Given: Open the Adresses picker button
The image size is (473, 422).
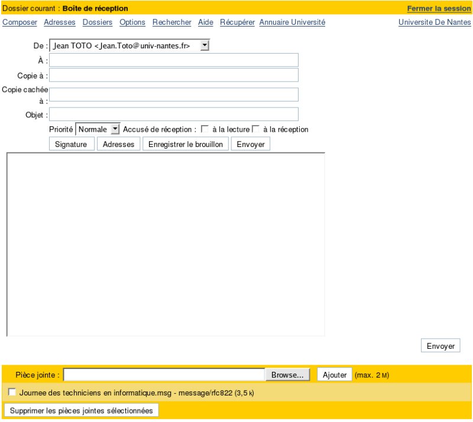Looking at the screenshot, I should tap(118, 143).
